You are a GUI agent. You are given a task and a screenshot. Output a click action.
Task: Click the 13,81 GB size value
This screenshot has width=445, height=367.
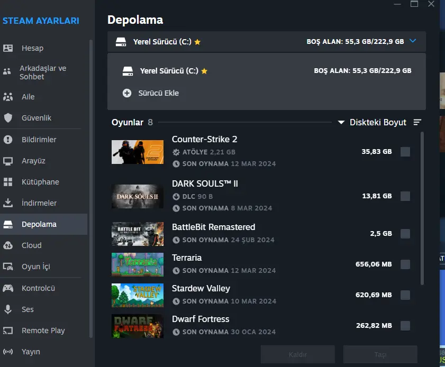pyautogui.click(x=377, y=196)
